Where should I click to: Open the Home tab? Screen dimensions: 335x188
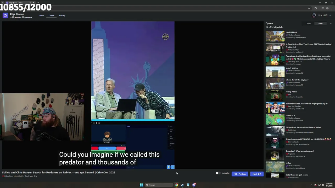point(41,15)
